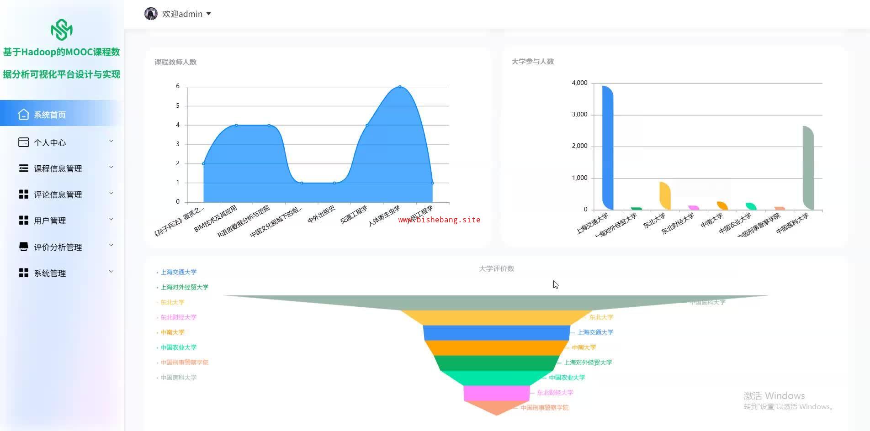Viewport: 870px width, 431px height.
Task: Click the platform title text link
Action: coord(62,63)
